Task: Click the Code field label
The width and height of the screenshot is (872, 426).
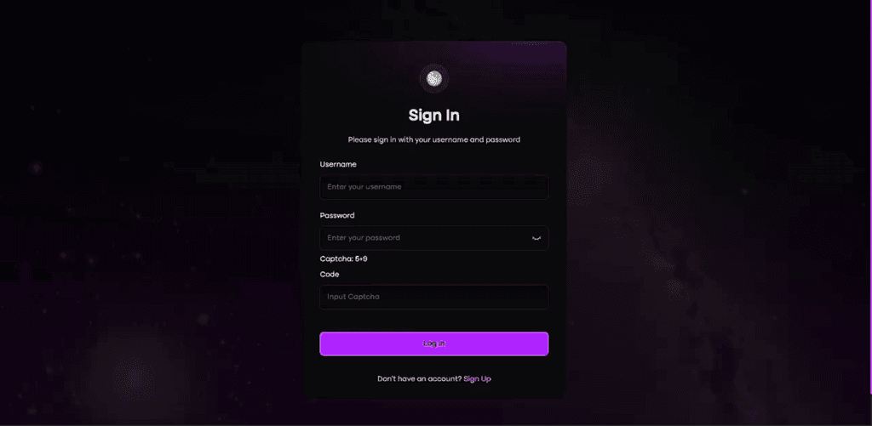Action: click(x=330, y=275)
